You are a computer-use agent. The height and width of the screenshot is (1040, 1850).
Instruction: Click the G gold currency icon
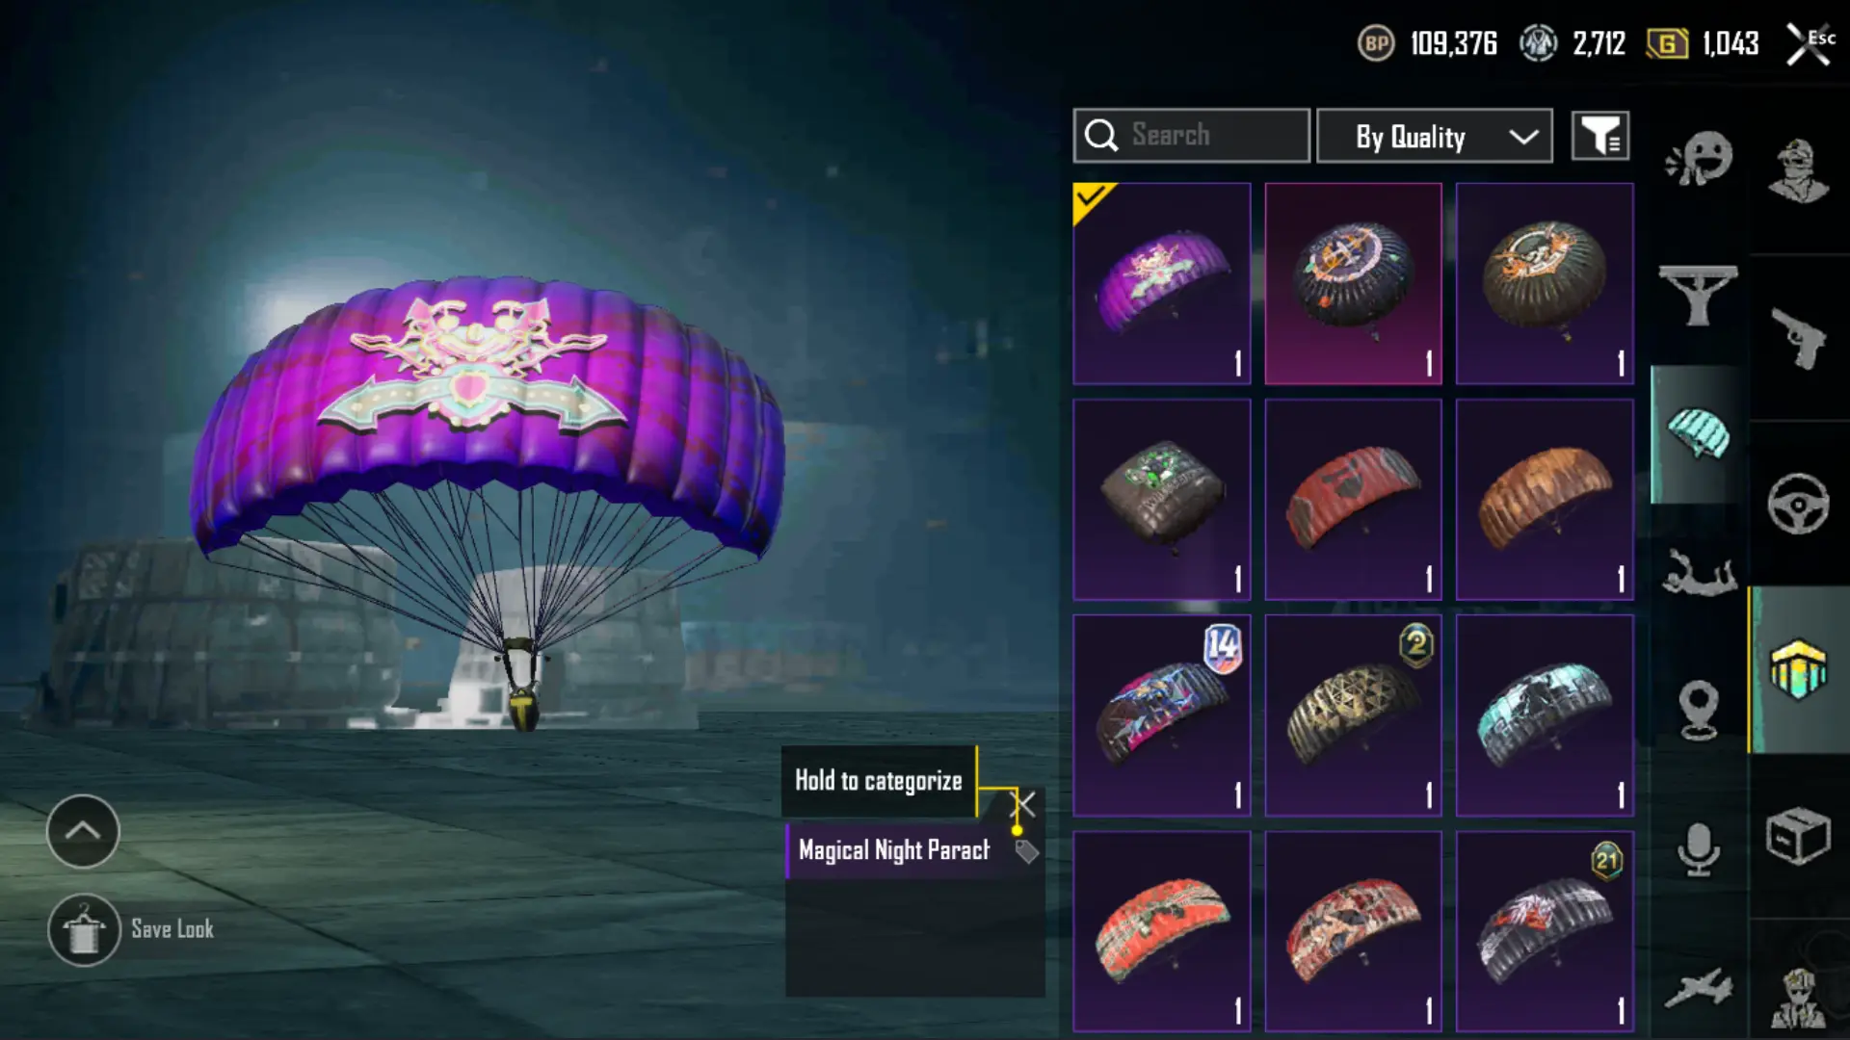[x=1667, y=43]
